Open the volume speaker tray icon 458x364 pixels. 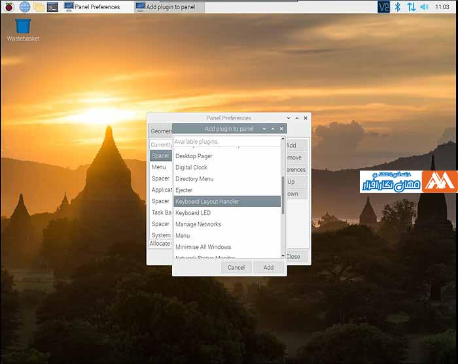[425, 7]
